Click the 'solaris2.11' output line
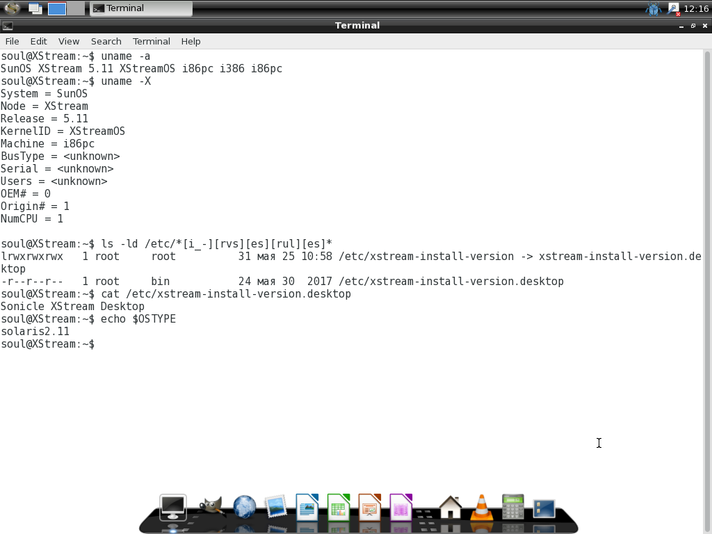 (35, 332)
